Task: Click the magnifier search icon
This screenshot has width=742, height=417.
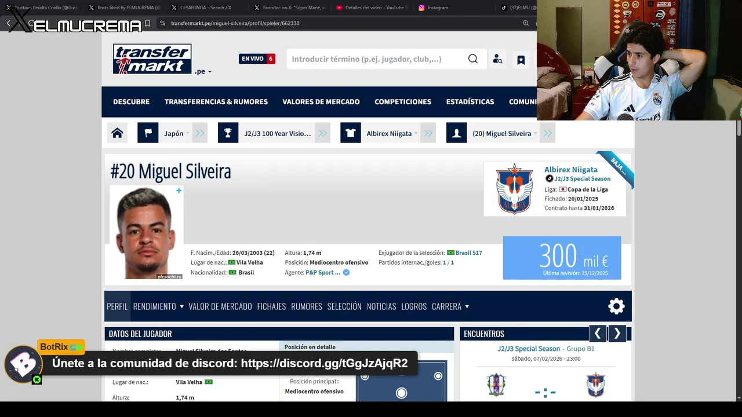Action: (473, 59)
